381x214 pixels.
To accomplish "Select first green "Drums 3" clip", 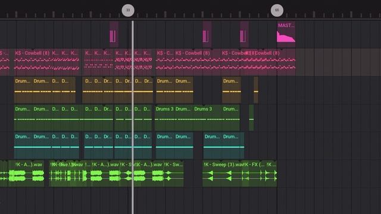I will 164,118.
